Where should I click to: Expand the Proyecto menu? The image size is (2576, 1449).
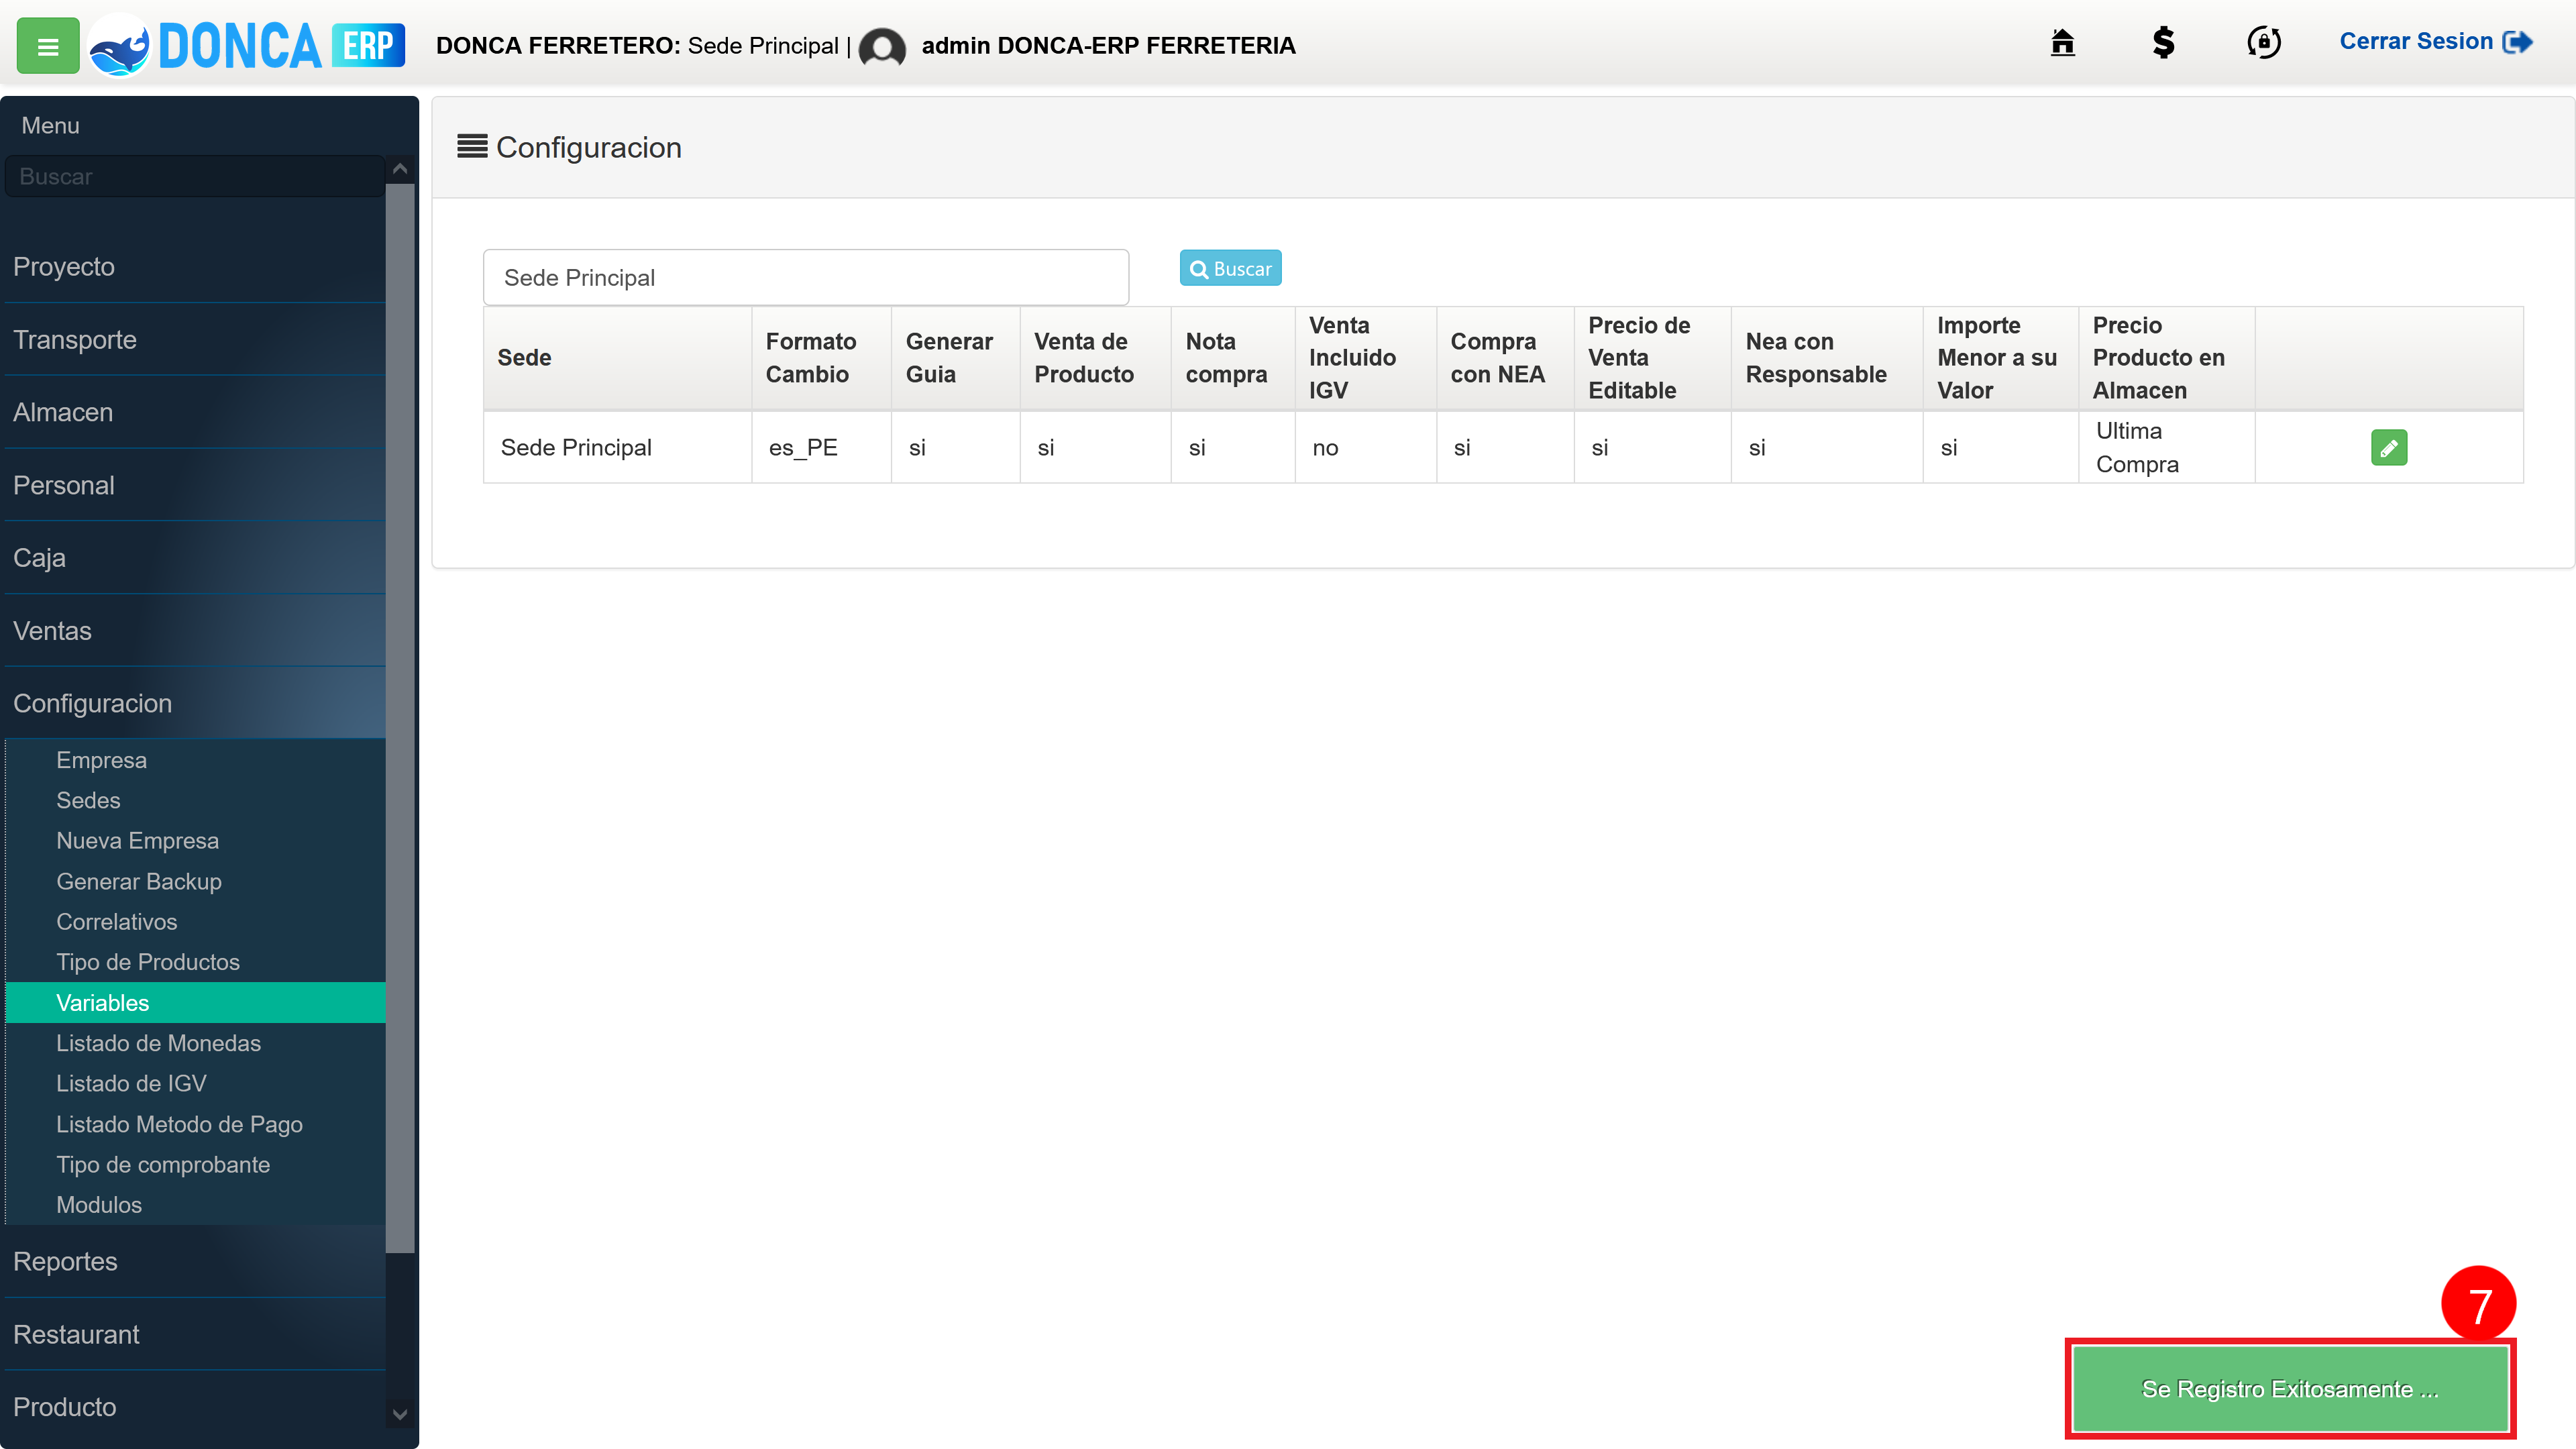click(x=195, y=267)
